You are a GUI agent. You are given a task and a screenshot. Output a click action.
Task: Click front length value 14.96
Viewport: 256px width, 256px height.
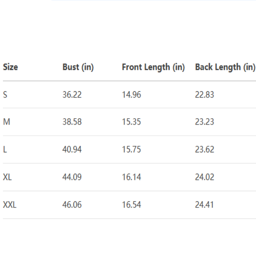click(131, 95)
